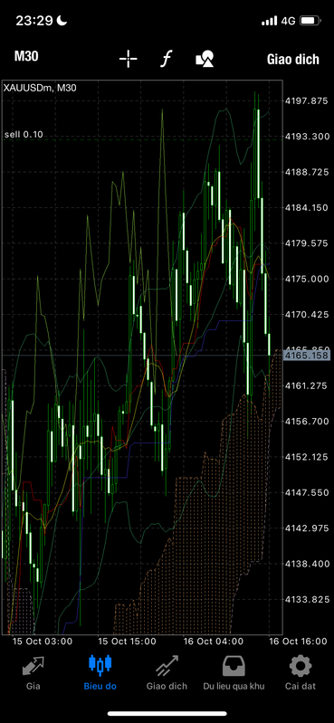Switch to the Giao dich trade tab
This screenshot has height=723, width=334.
[x=167, y=673]
